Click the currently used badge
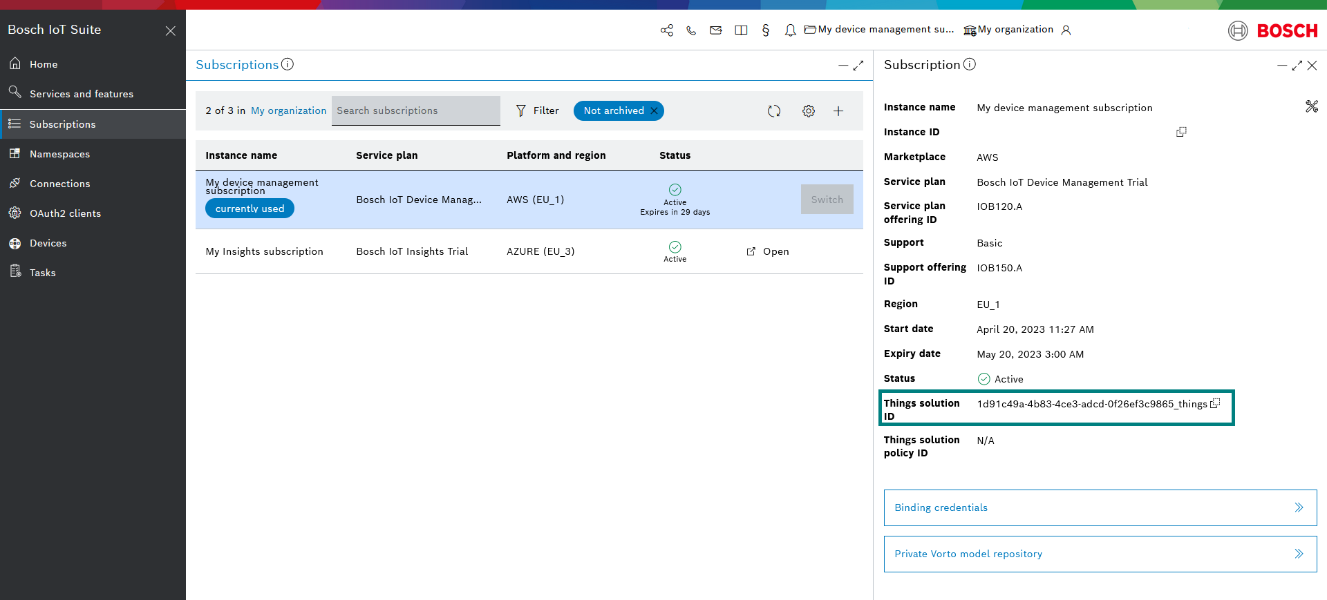Viewport: 1327px width, 600px height. coord(250,209)
